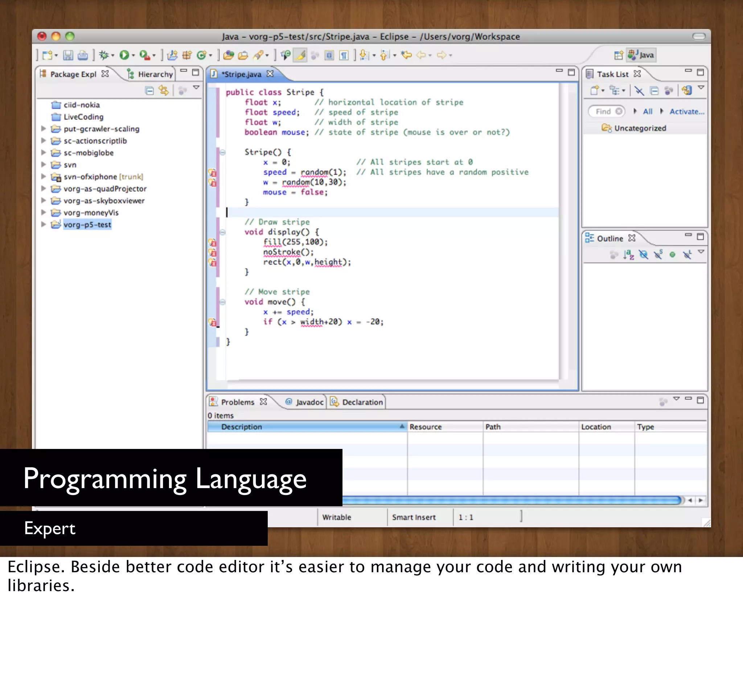
Task: Click the Previous Annotation up arrow icon
Action: tap(385, 55)
